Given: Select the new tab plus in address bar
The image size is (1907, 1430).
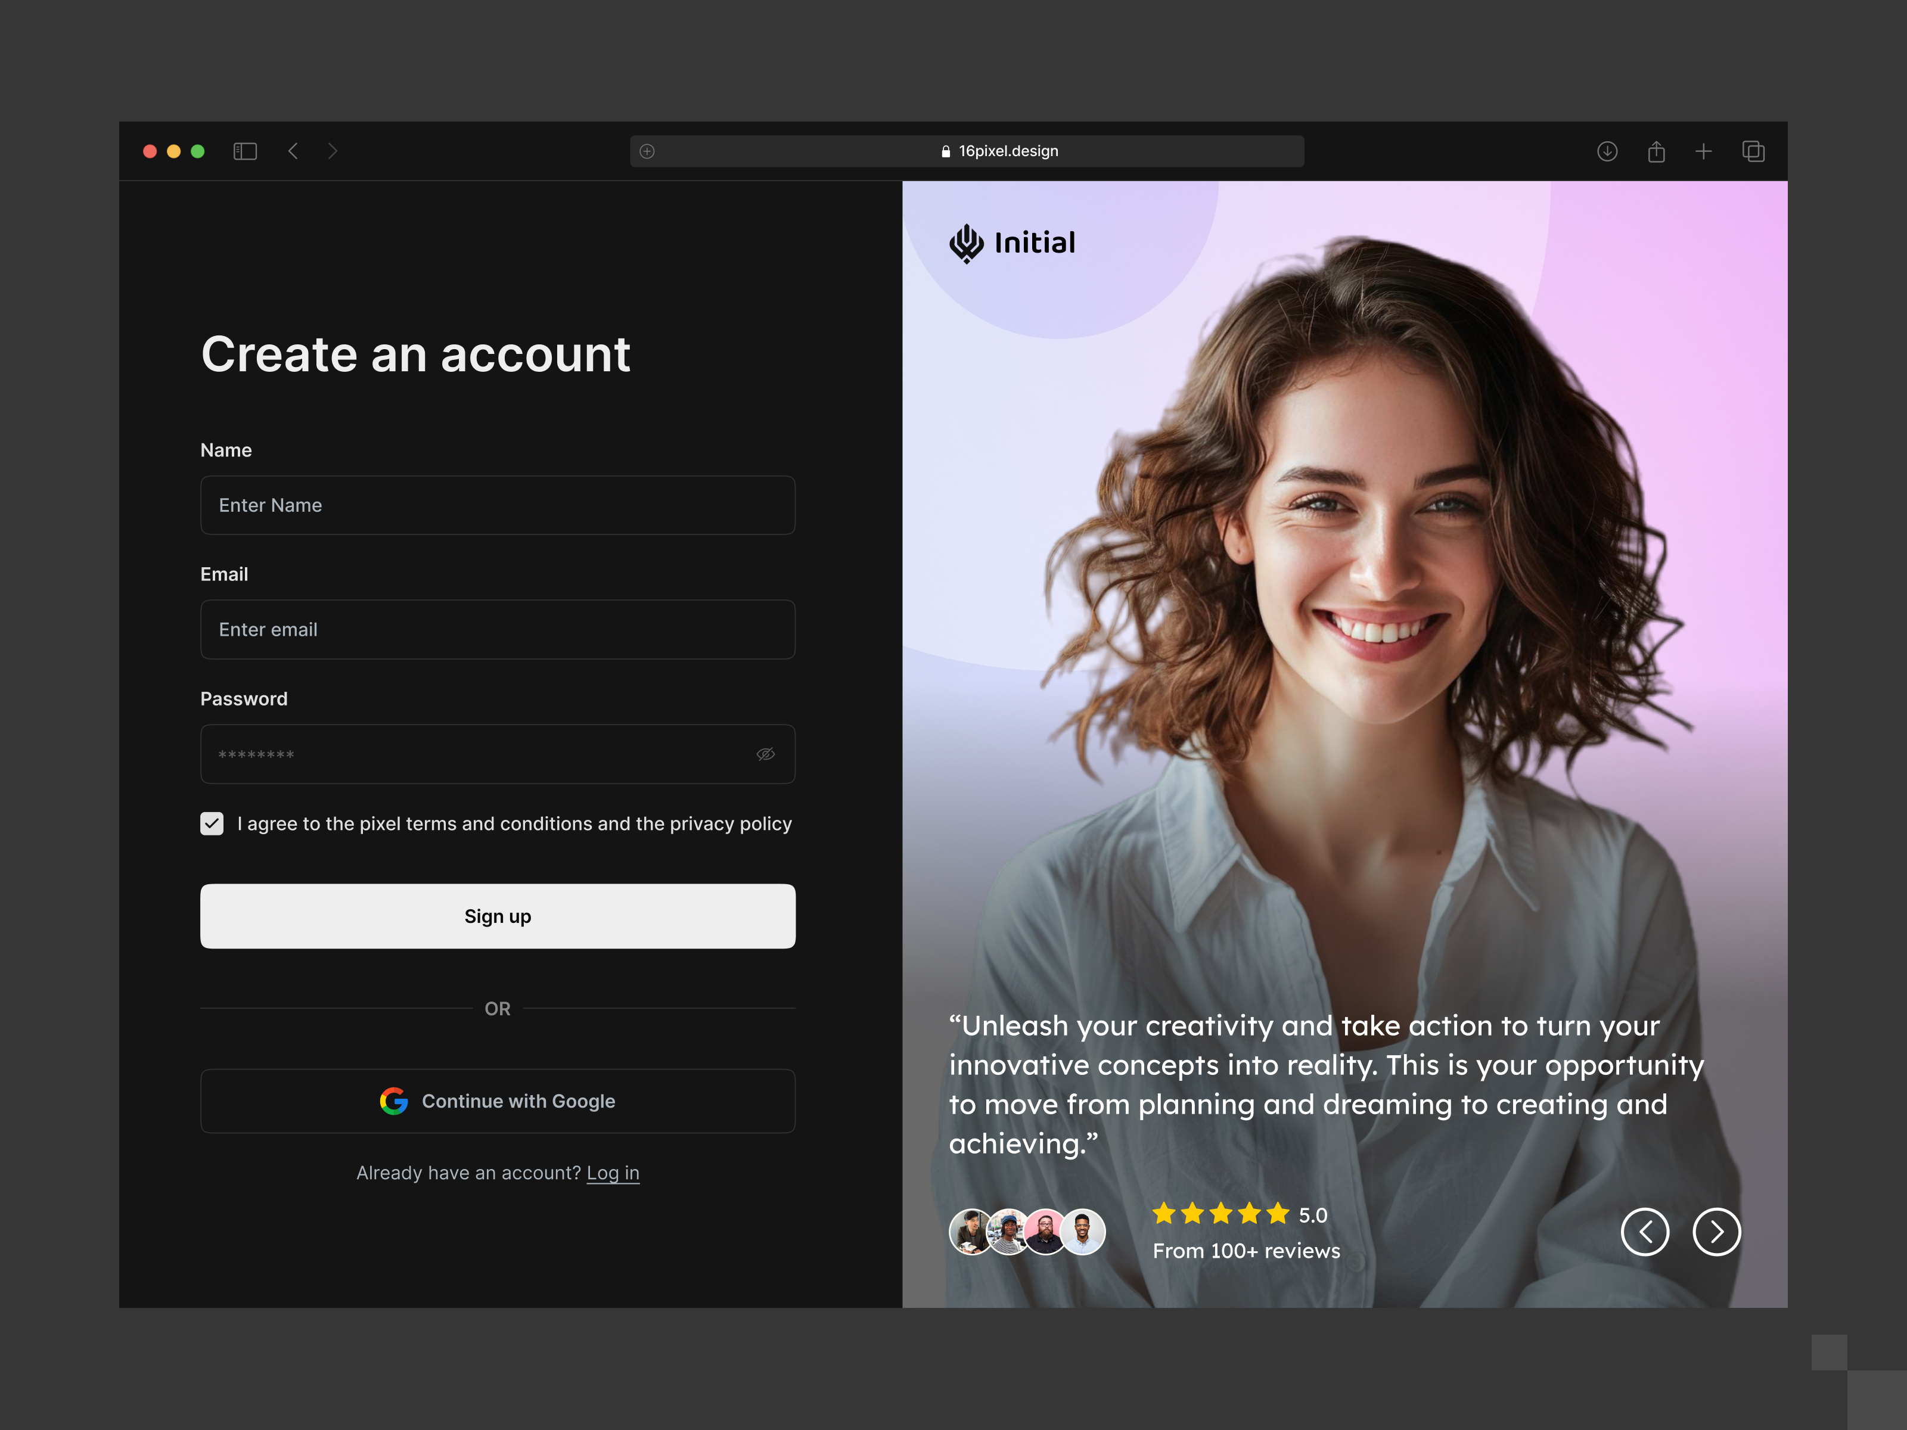Looking at the screenshot, I should (646, 151).
